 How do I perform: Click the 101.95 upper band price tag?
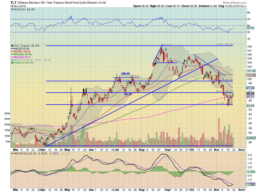click(x=251, y=71)
